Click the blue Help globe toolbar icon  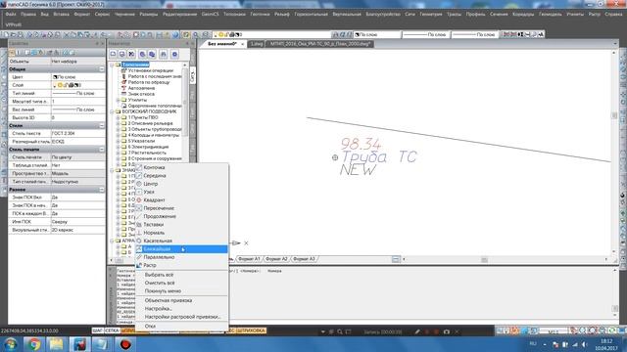(175, 35)
